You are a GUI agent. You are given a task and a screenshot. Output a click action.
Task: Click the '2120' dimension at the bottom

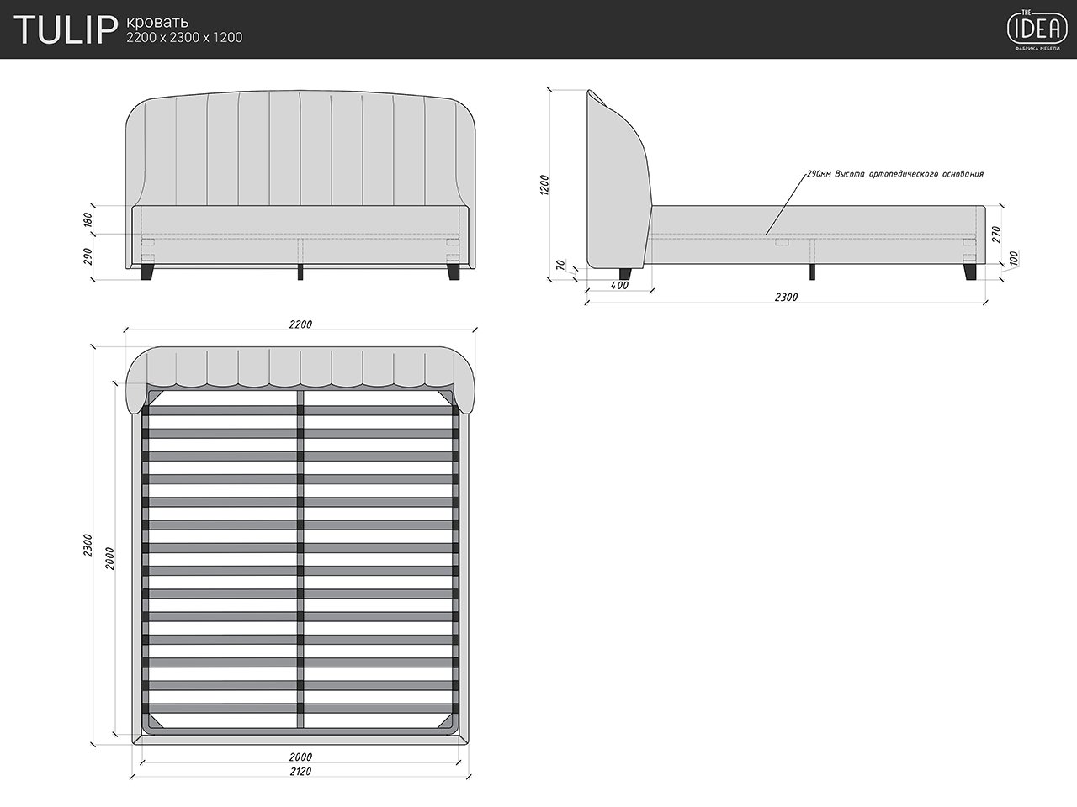(x=300, y=772)
